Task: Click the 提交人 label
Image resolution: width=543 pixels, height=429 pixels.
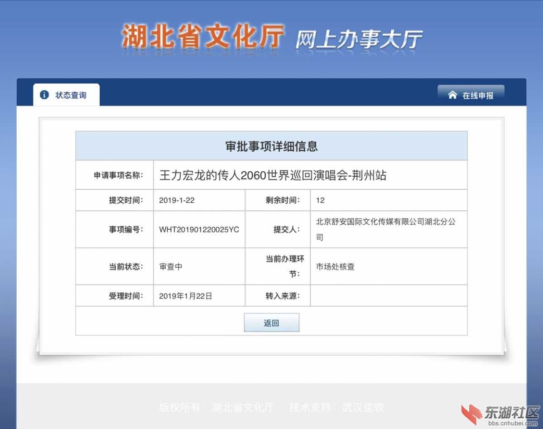Action: 287,229
